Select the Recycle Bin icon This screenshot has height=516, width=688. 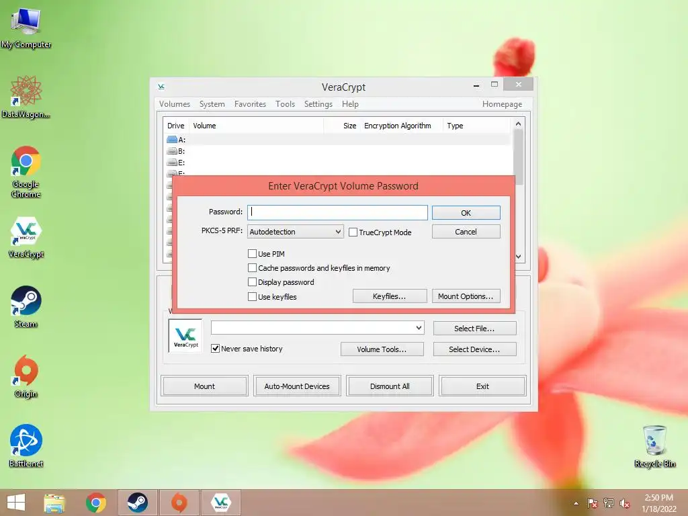654,446
